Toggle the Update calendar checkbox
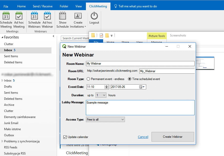 [x=65, y=137]
